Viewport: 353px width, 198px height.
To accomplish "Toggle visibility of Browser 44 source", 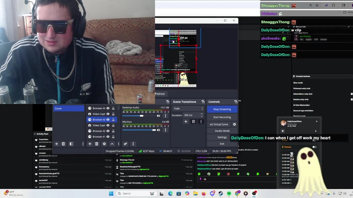I will tap(108, 108).
